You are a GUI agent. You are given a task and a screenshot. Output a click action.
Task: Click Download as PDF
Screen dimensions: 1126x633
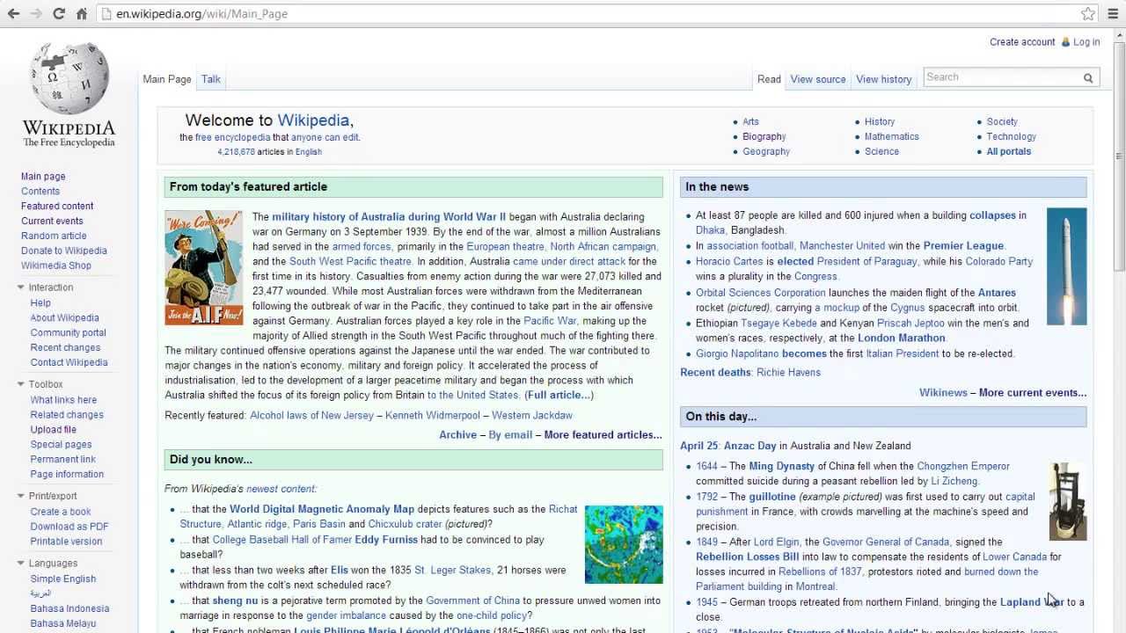[69, 527]
